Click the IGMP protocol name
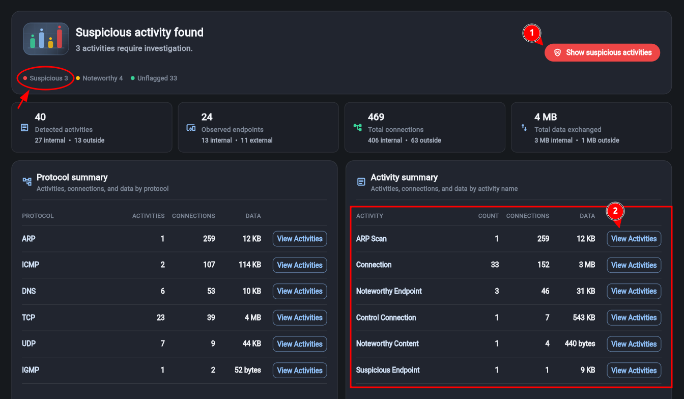This screenshot has width=684, height=399. (31, 370)
